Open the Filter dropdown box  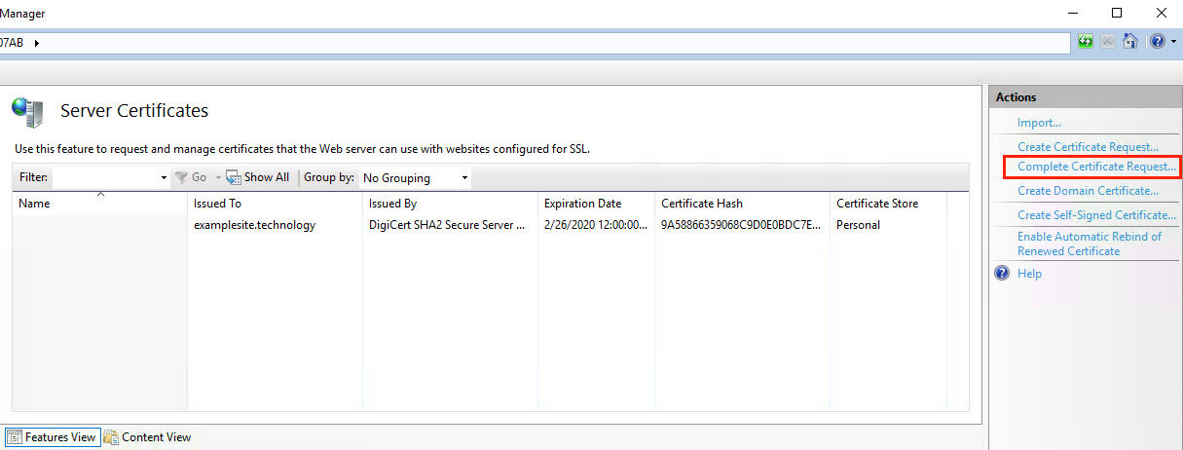click(x=111, y=178)
